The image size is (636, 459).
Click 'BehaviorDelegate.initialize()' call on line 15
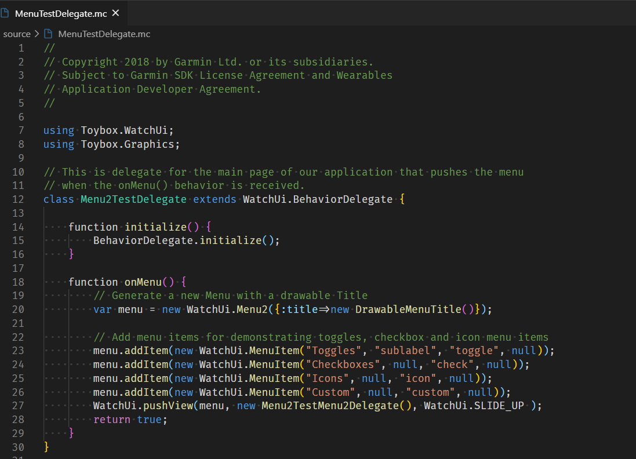184,241
